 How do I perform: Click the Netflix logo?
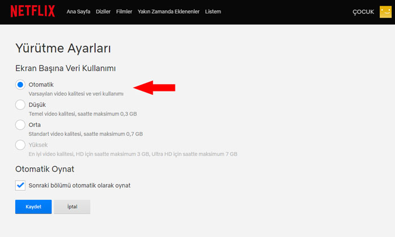point(33,11)
